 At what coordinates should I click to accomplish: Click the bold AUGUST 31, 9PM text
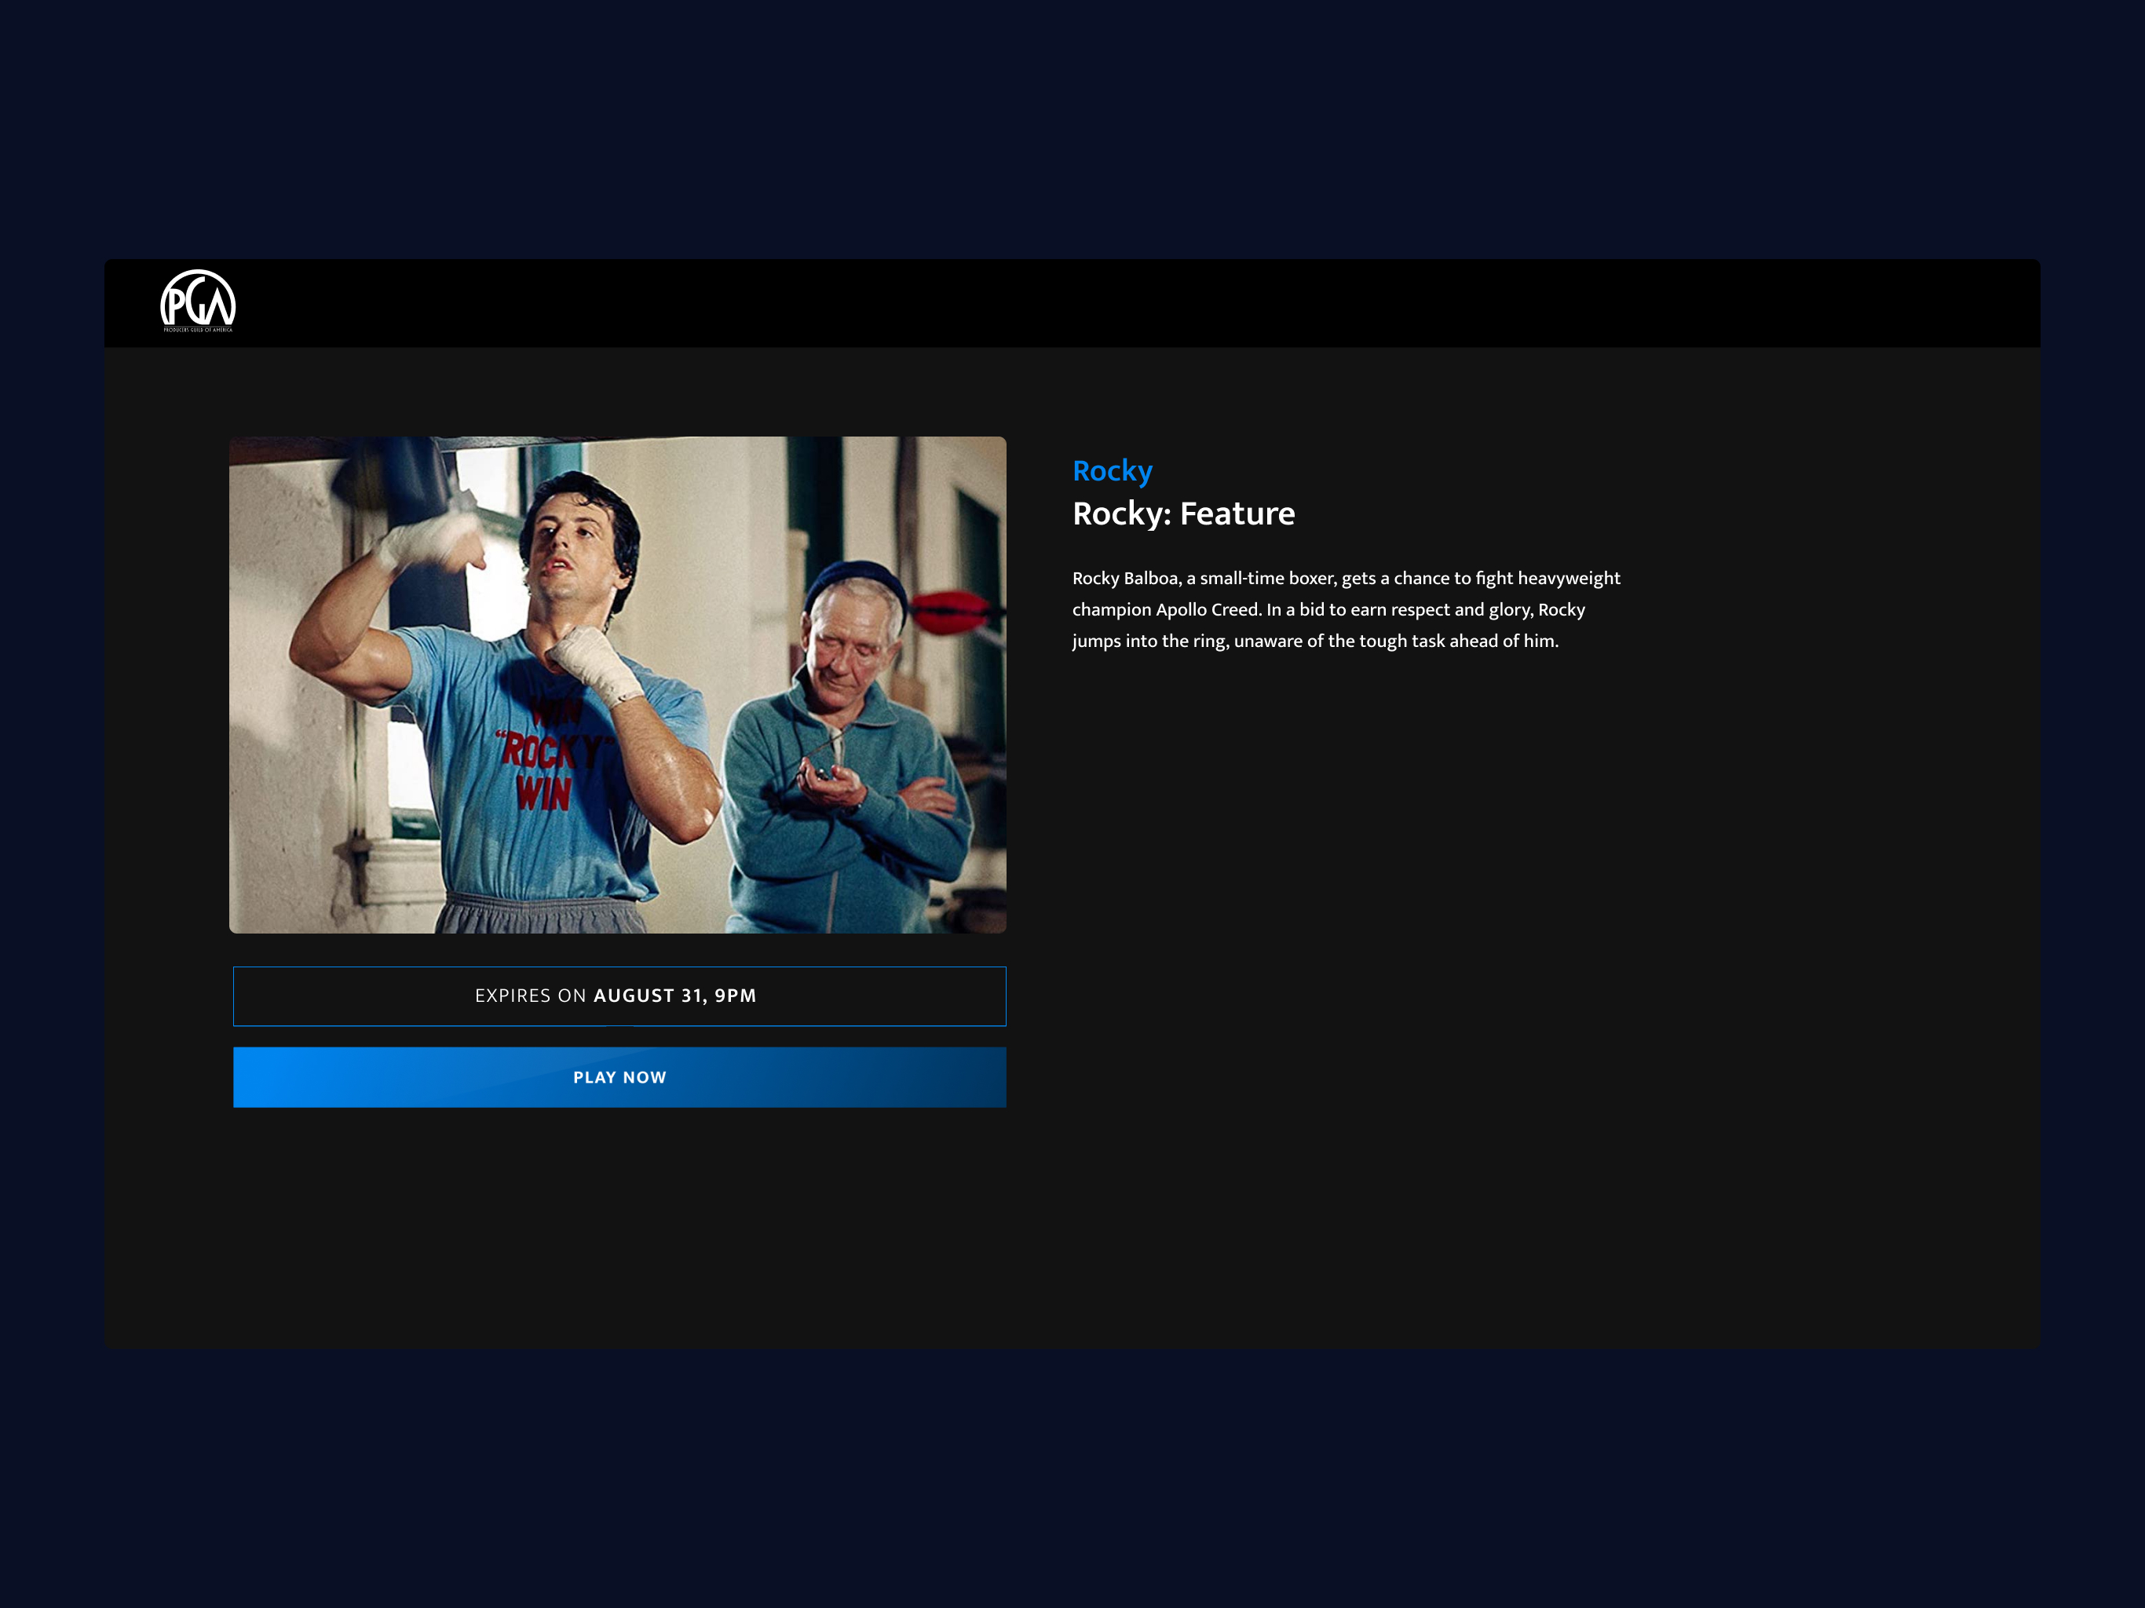tap(675, 996)
